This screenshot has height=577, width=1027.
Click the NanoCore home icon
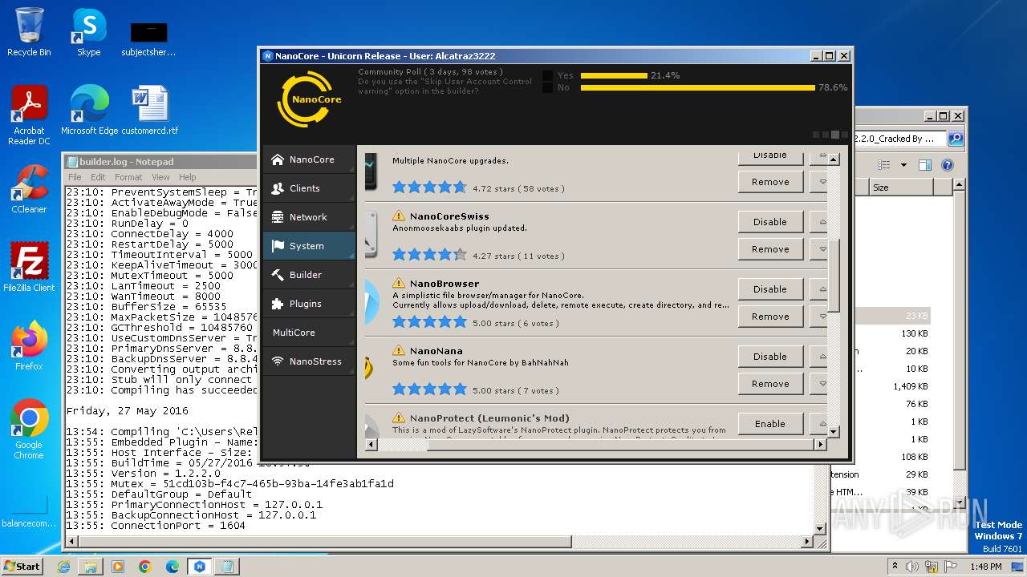(278, 159)
